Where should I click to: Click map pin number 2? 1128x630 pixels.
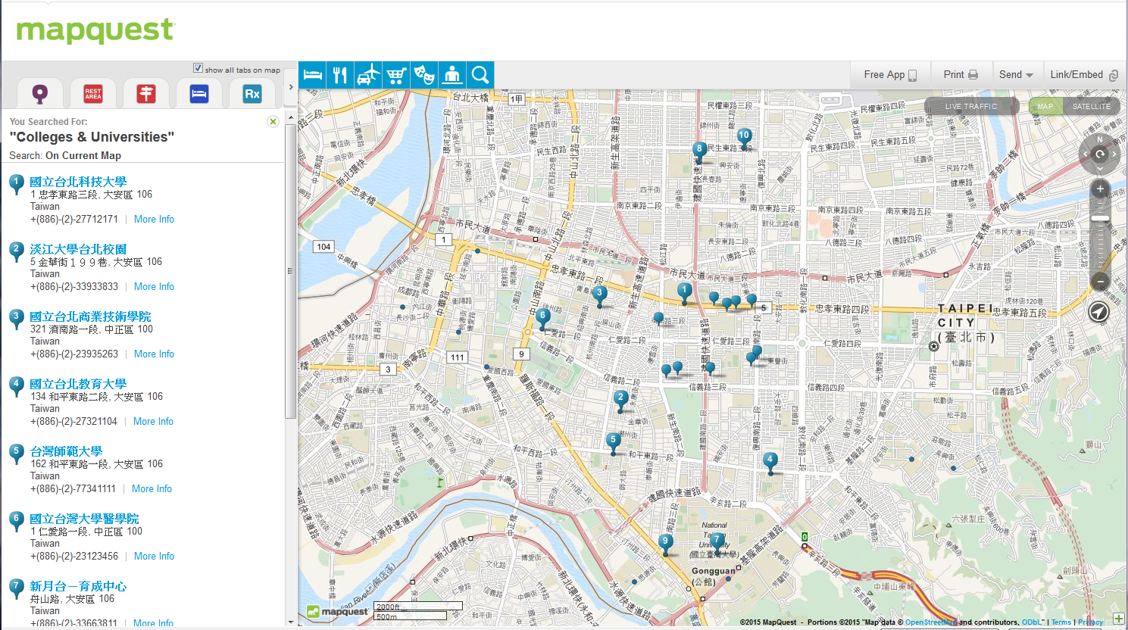[621, 400]
